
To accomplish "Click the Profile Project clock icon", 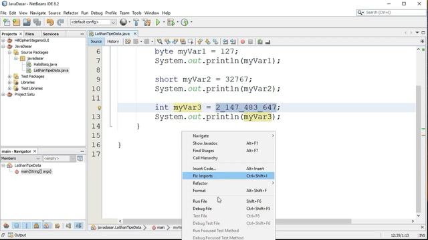I will [x=185, y=22].
